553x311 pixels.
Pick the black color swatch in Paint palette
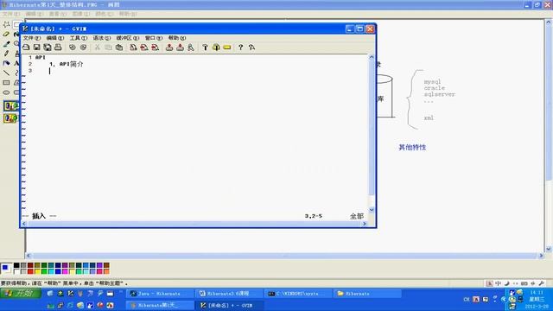16,265
